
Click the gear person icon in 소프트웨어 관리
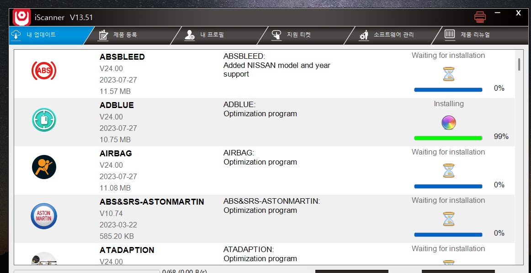pyautogui.click(x=364, y=36)
